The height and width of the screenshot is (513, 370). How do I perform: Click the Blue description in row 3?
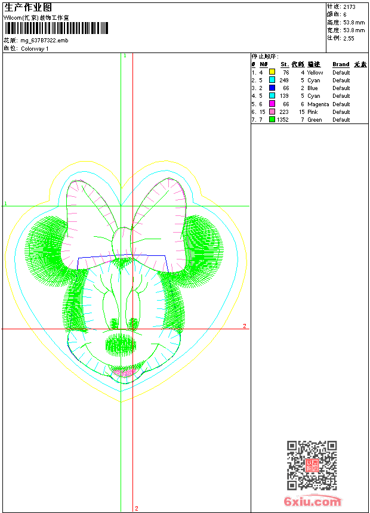click(312, 88)
